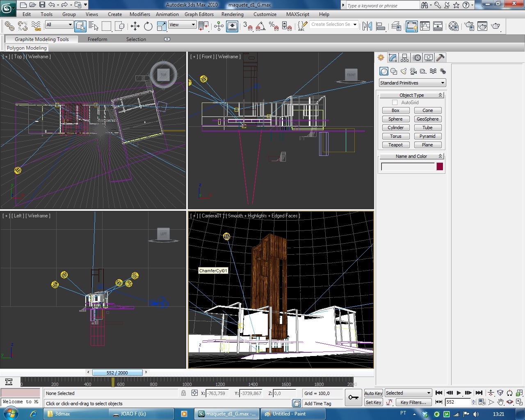Open the Utilities command panel
525x420 pixels.
coord(441,58)
